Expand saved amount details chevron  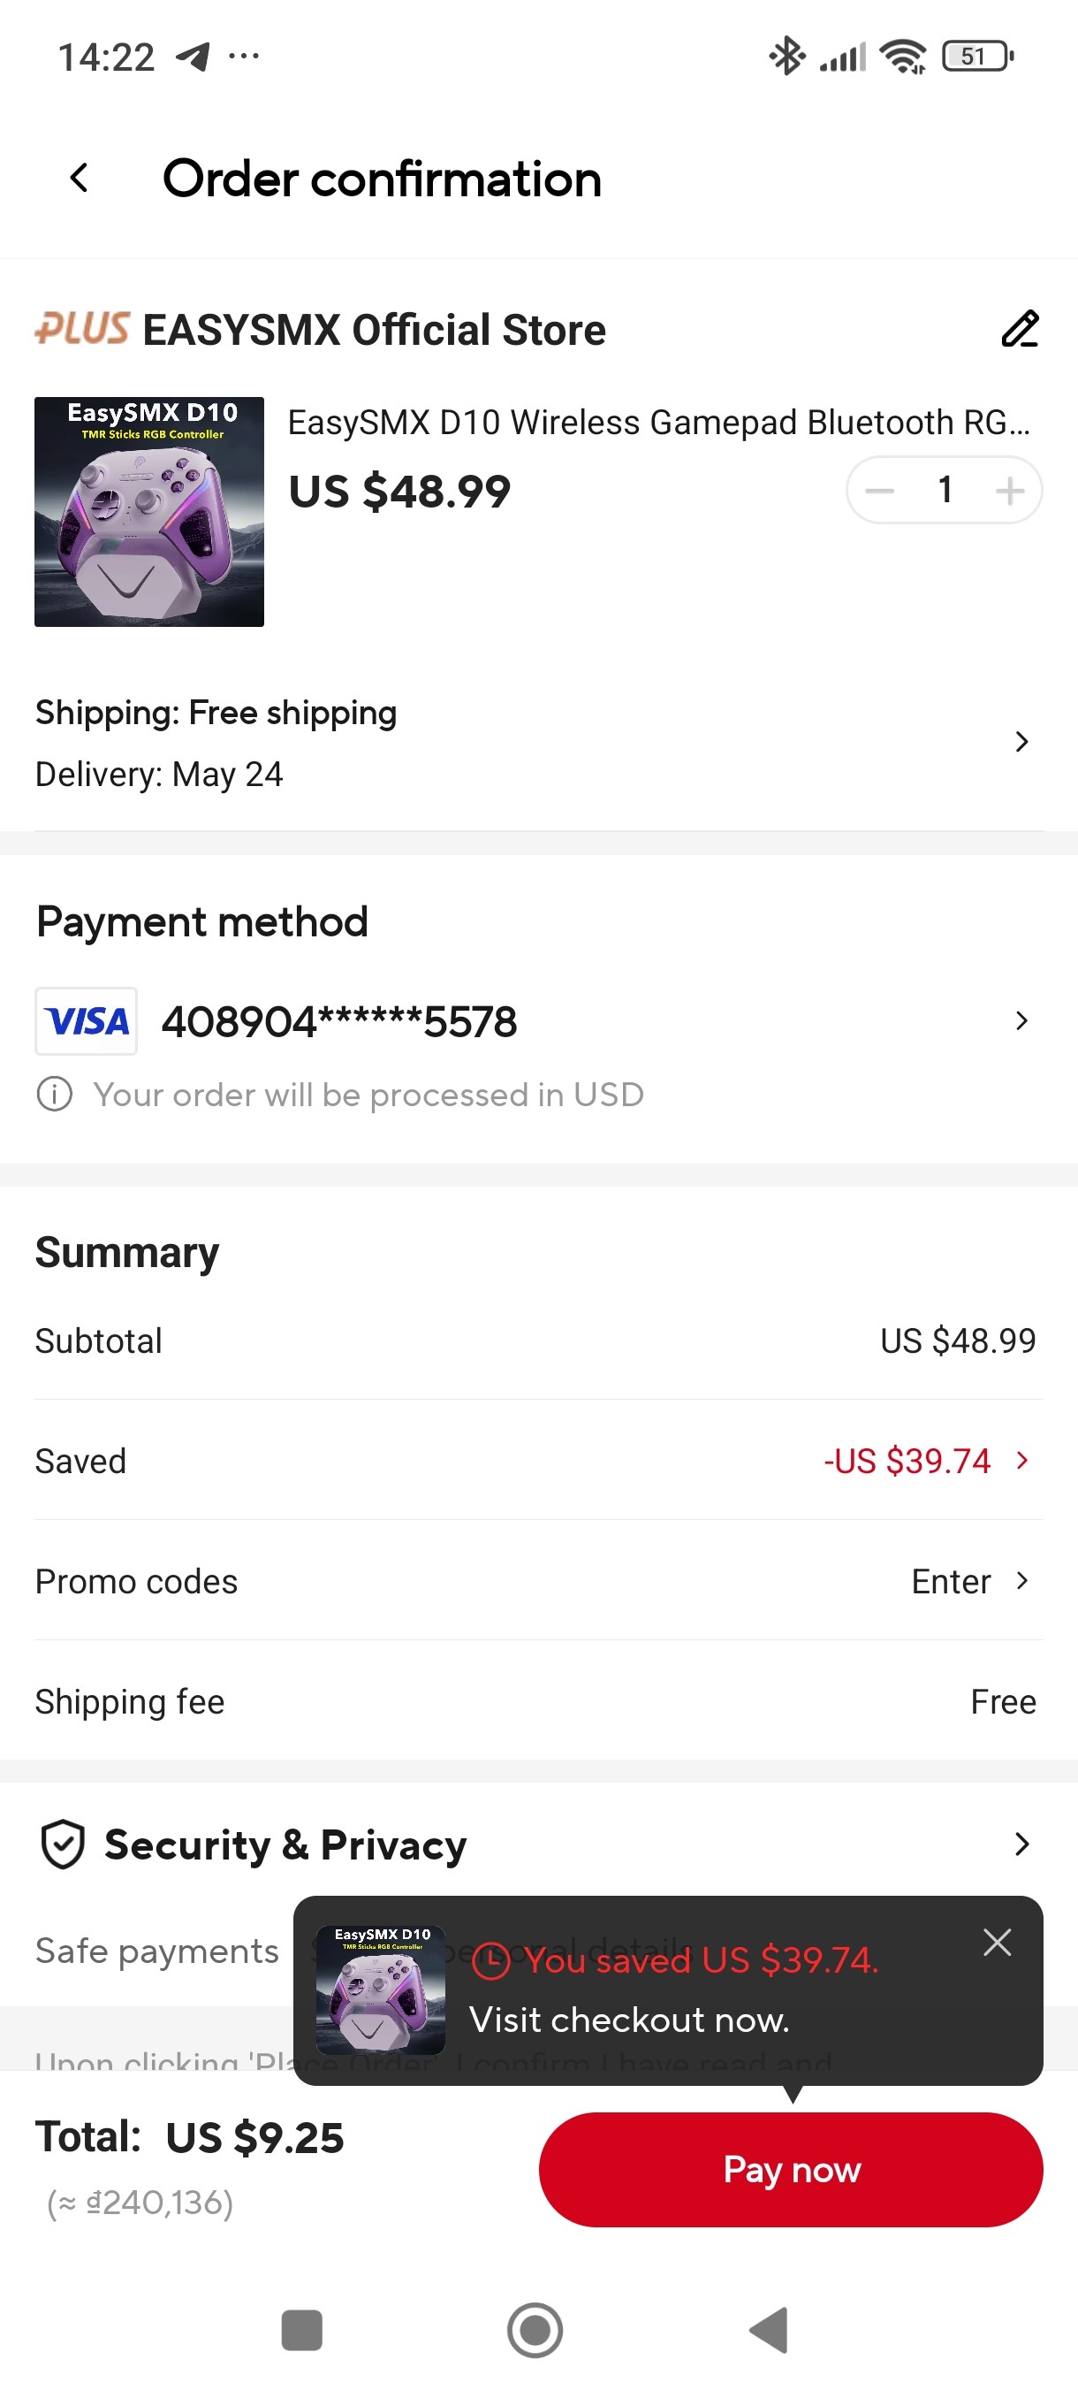click(1022, 1460)
